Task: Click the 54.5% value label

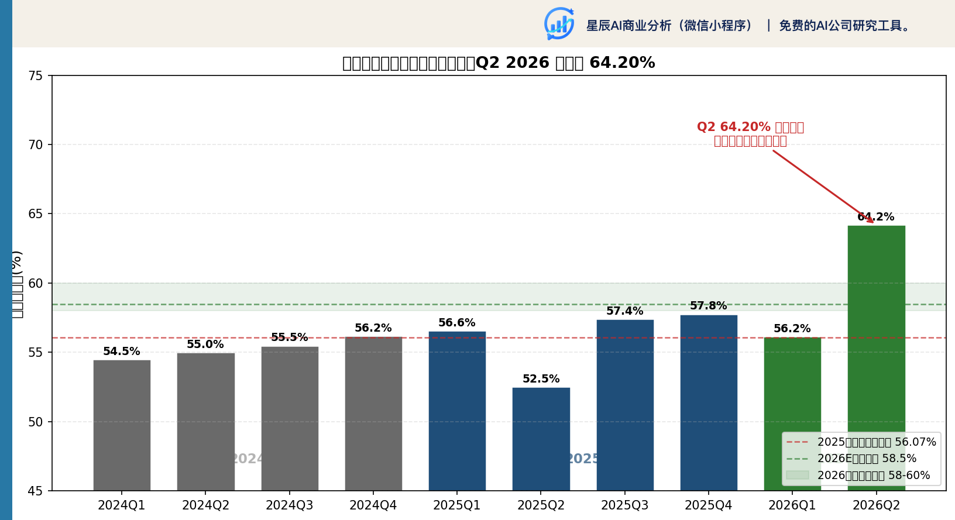Action: tap(122, 352)
